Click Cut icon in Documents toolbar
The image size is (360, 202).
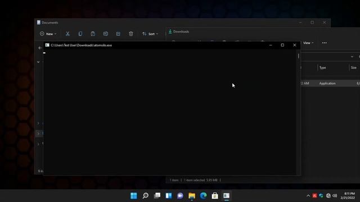67,34
